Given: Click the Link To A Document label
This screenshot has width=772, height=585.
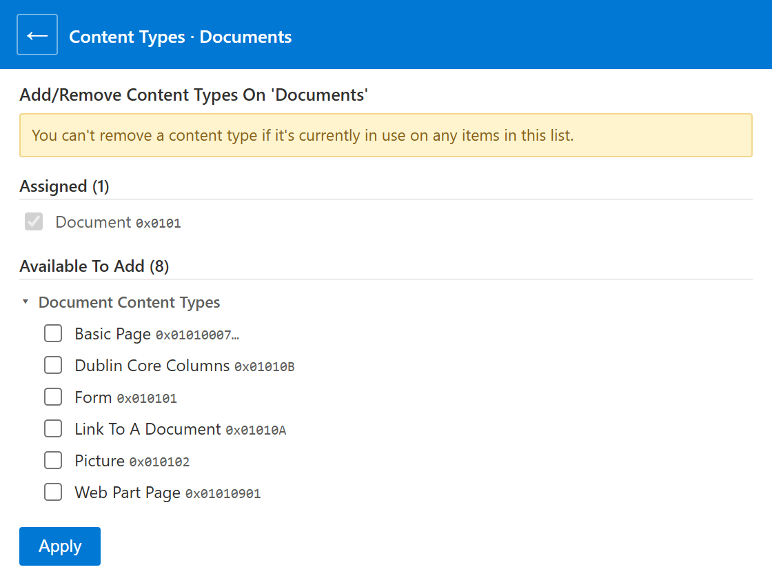Looking at the screenshot, I should pyautogui.click(x=148, y=429).
